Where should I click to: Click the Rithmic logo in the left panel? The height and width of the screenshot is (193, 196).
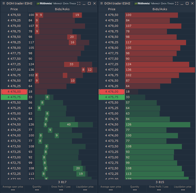(x=56, y=3)
